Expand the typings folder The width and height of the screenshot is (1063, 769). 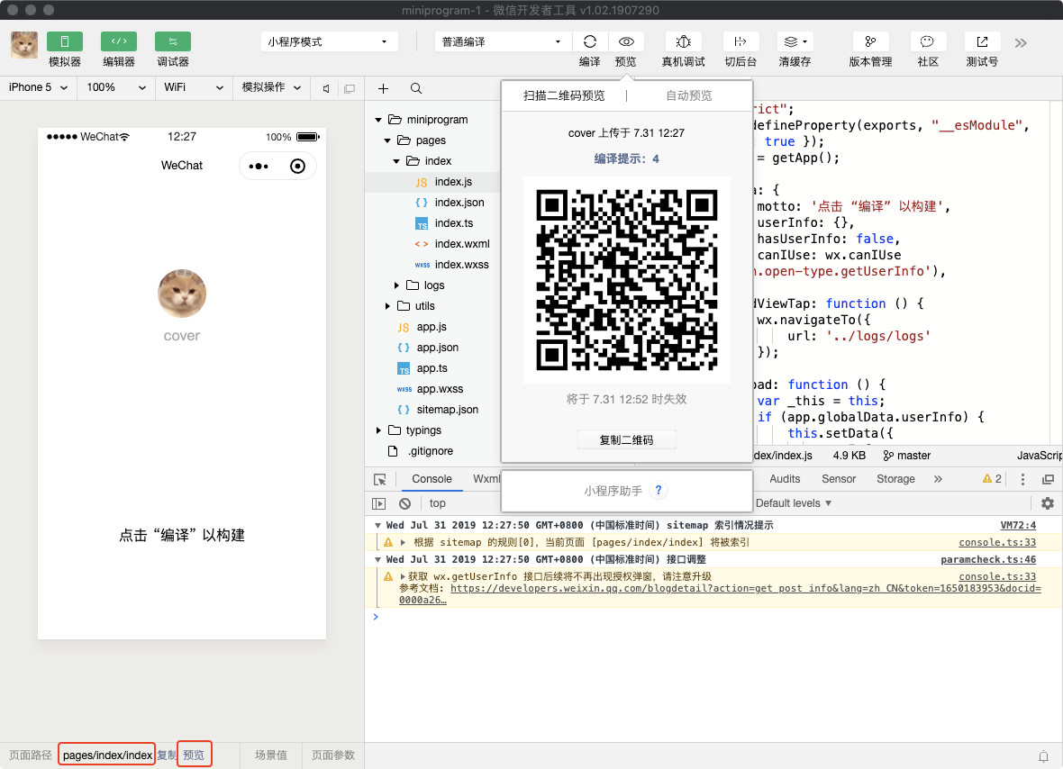(378, 430)
